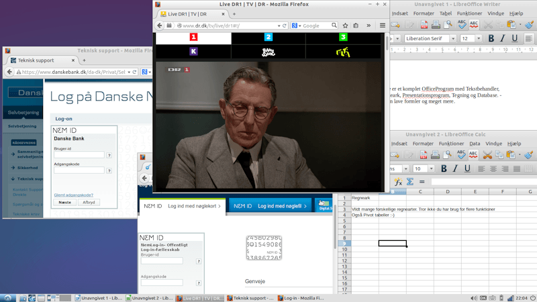Open Function Wizard in Calc
This screenshot has width=537, height=302.
click(x=398, y=182)
